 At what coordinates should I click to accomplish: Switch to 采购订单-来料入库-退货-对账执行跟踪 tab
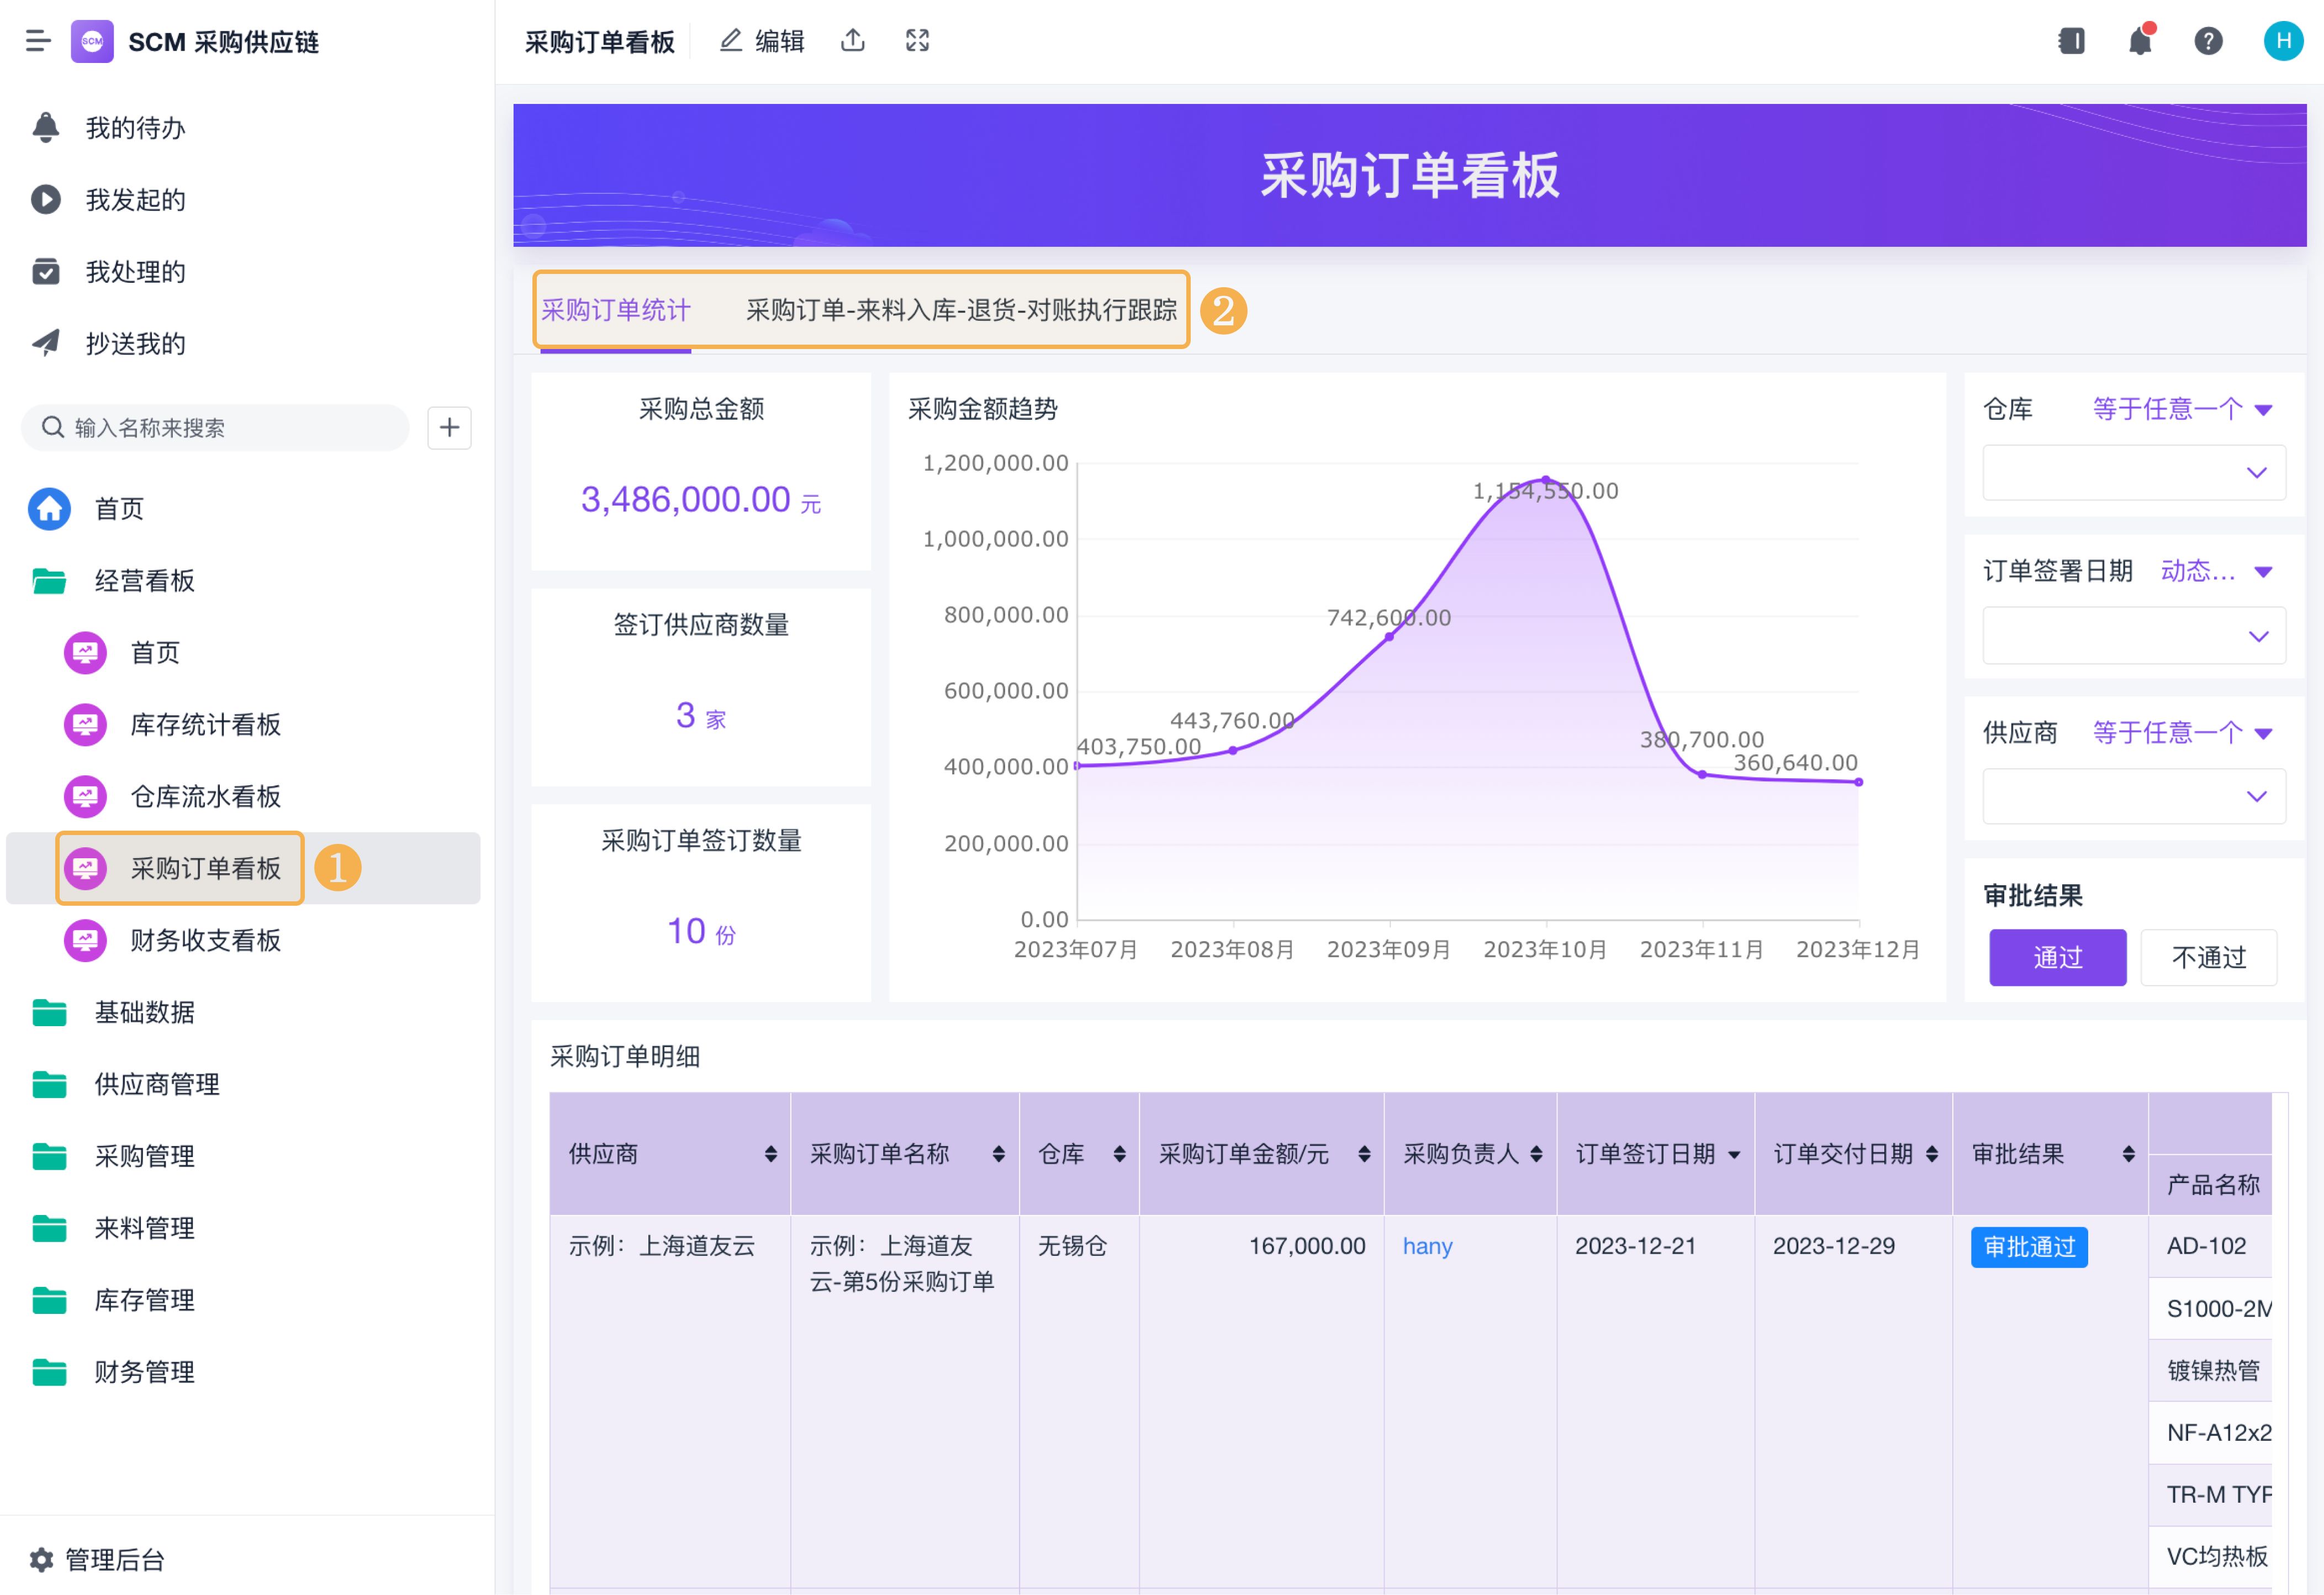pyautogui.click(x=961, y=310)
